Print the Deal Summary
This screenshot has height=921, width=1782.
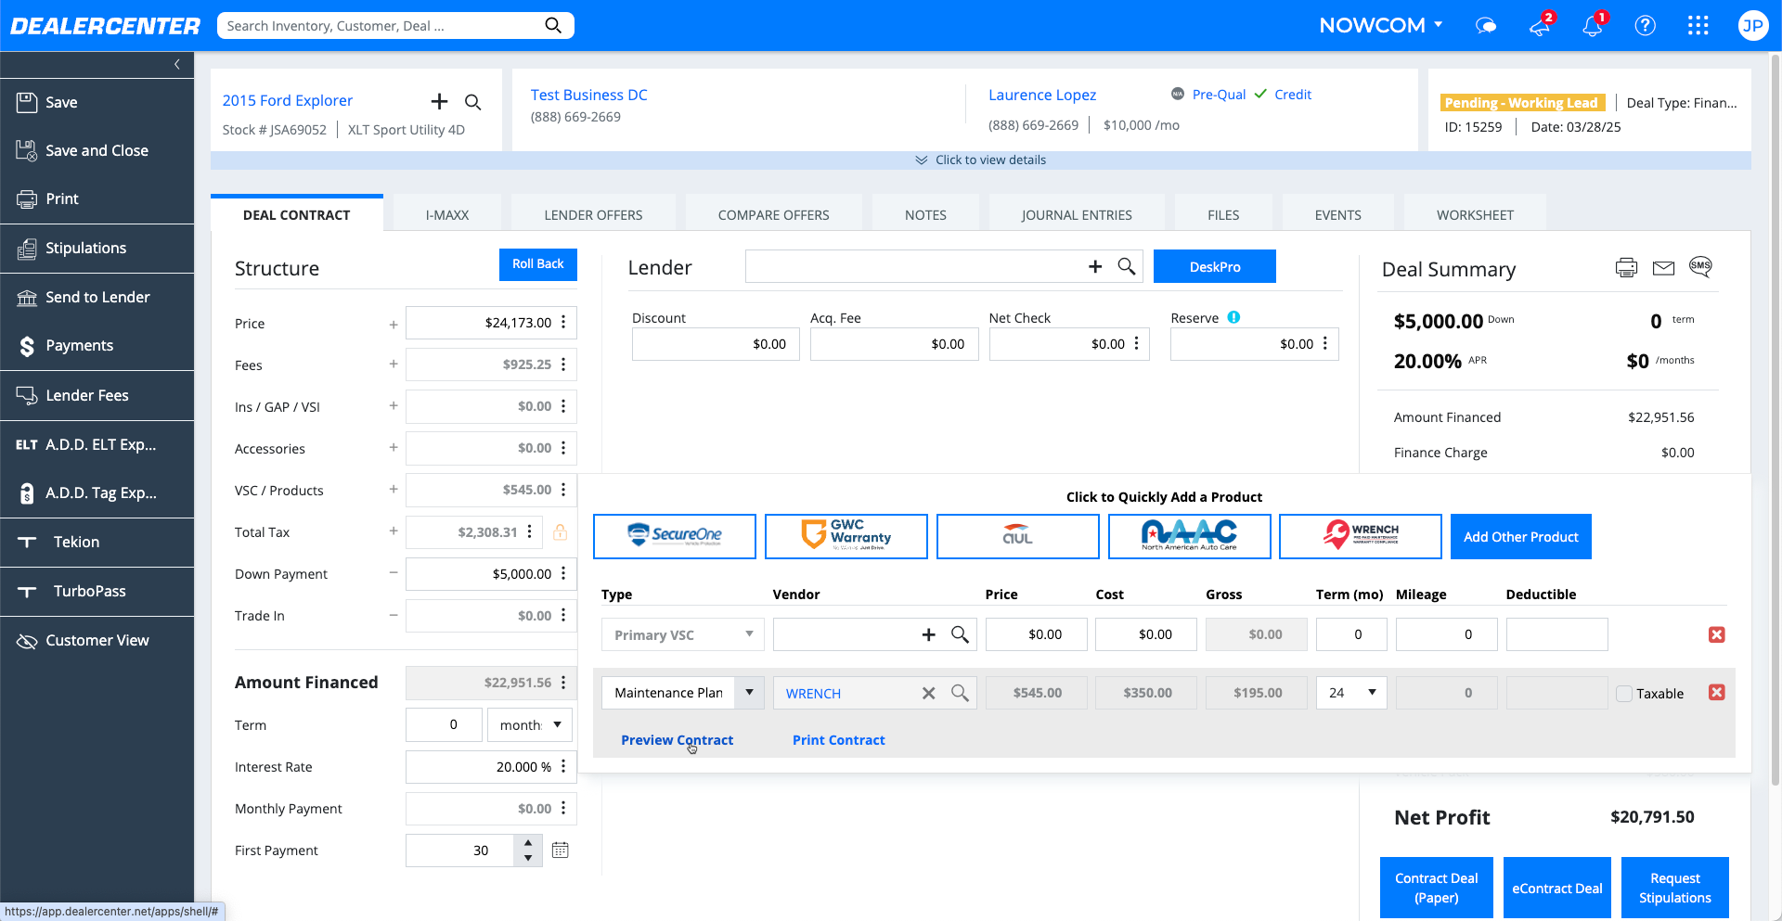point(1626,268)
